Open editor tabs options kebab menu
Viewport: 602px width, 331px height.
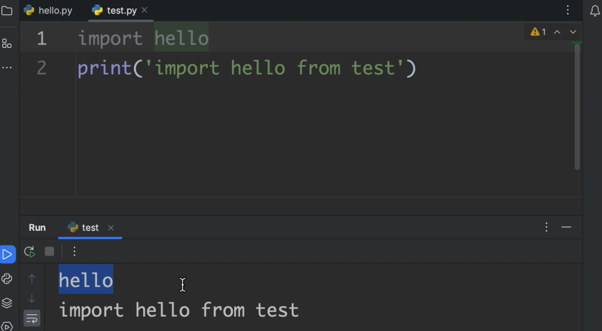pyautogui.click(x=568, y=11)
